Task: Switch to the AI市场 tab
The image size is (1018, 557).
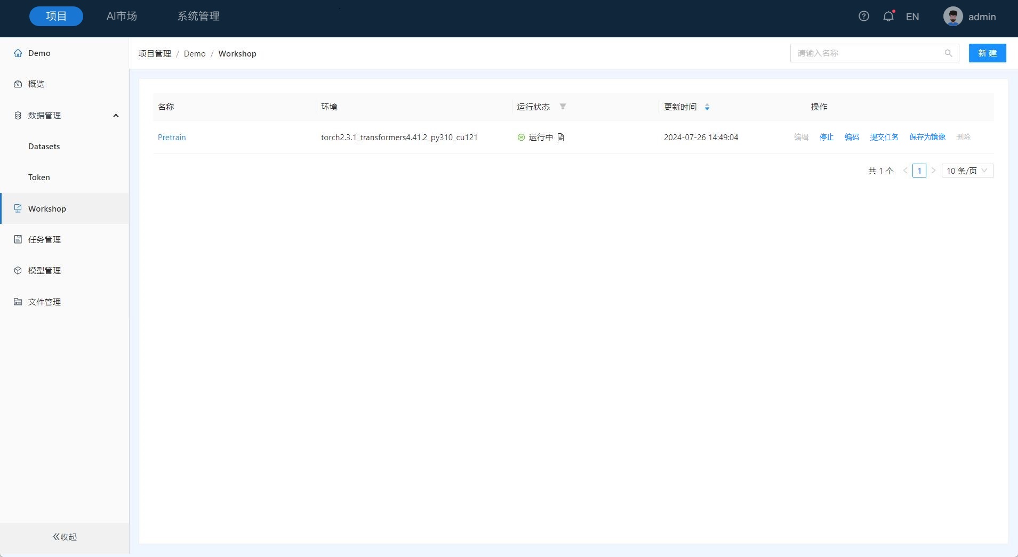Action: 122,17
